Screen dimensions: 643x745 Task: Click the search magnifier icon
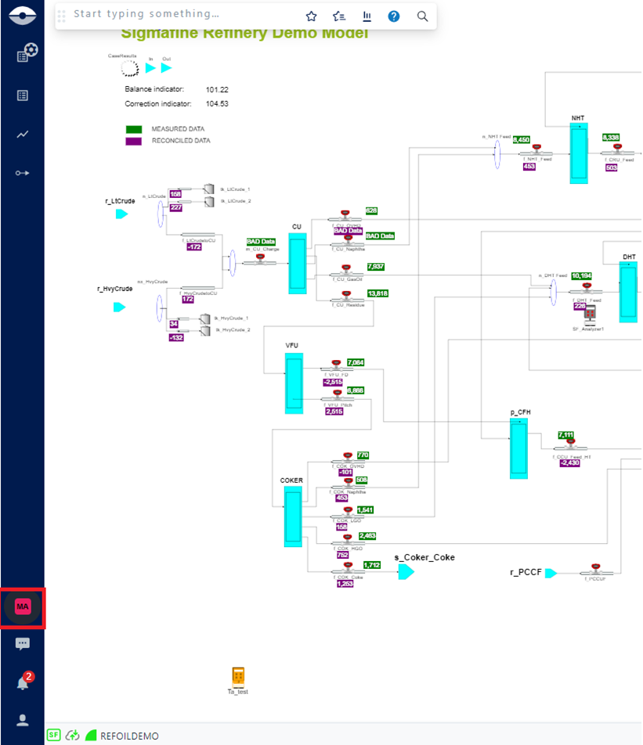pyautogui.click(x=422, y=16)
